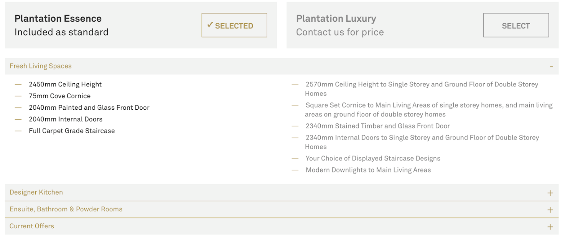Click the Plantation Luxury card title
Screen dimensions: 565x237
click(336, 19)
